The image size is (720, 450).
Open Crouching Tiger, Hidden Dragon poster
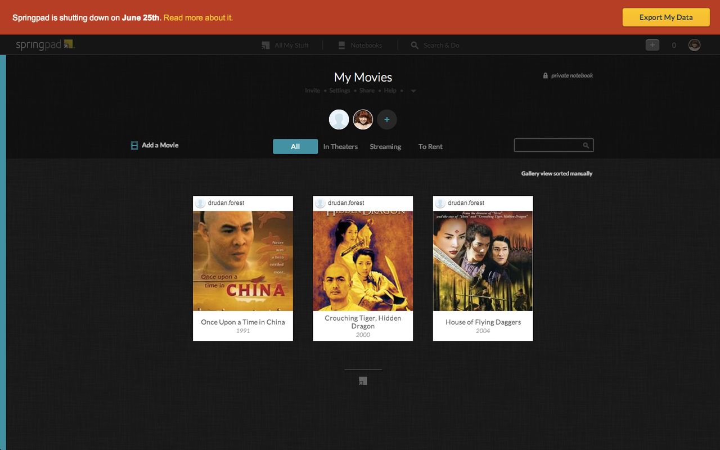363,261
